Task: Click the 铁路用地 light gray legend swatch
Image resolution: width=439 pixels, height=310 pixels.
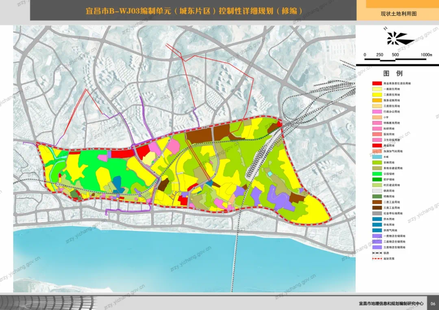Action: pyautogui.click(x=377, y=191)
